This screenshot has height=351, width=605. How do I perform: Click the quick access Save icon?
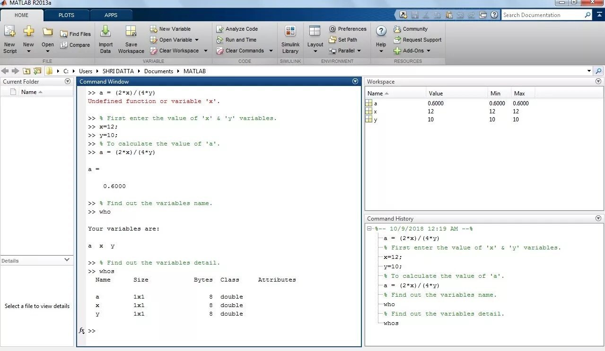pos(415,15)
